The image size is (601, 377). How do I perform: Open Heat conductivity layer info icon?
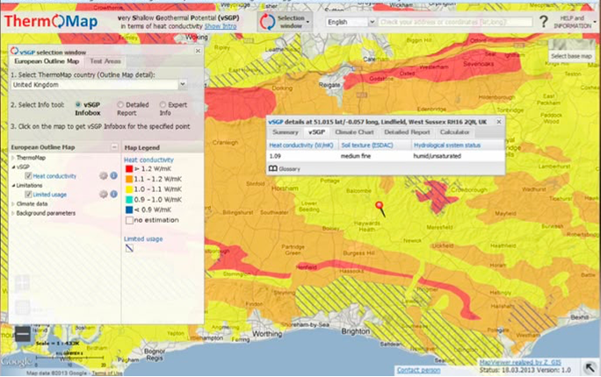point(114,175)
